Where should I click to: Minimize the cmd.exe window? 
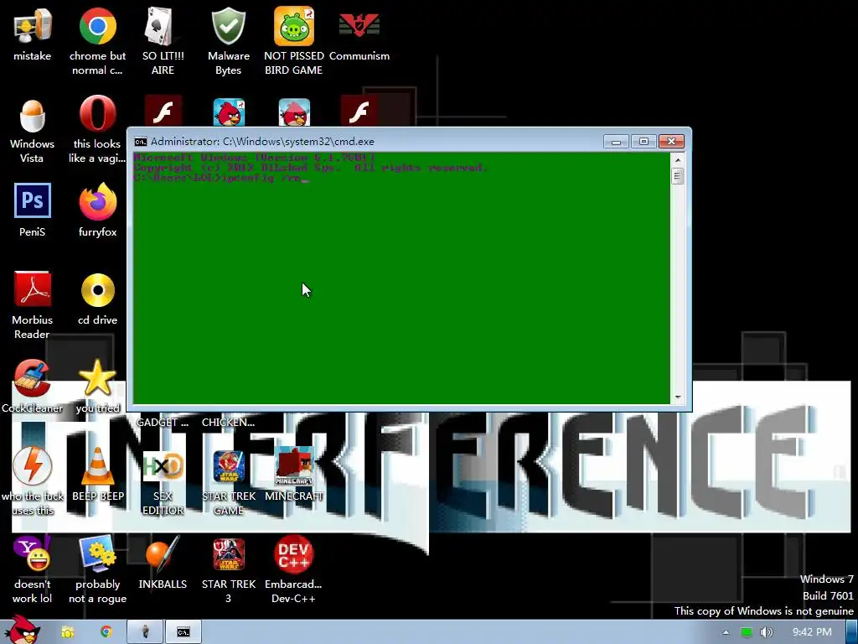(x=616, y=142)
